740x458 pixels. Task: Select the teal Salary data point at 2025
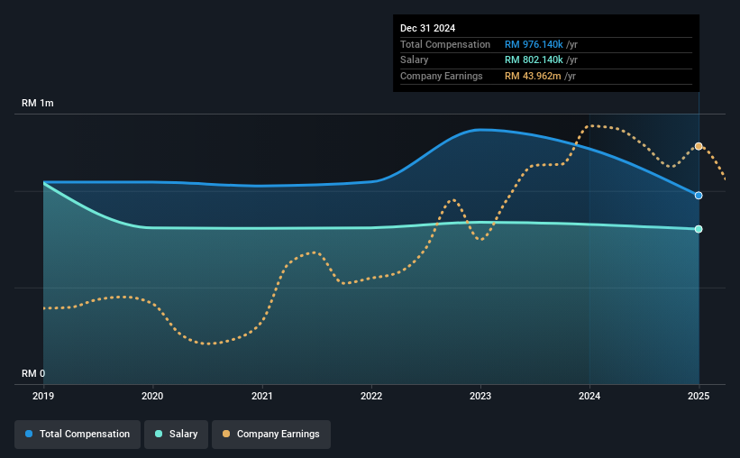[699, 229]
